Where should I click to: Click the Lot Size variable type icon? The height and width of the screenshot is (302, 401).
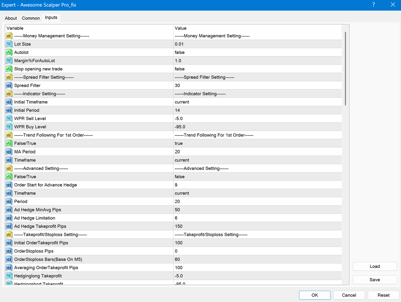(x=9, y=44)
